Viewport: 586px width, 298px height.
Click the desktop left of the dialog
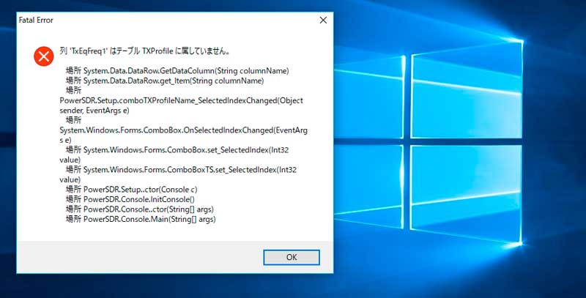coord(7,146)
